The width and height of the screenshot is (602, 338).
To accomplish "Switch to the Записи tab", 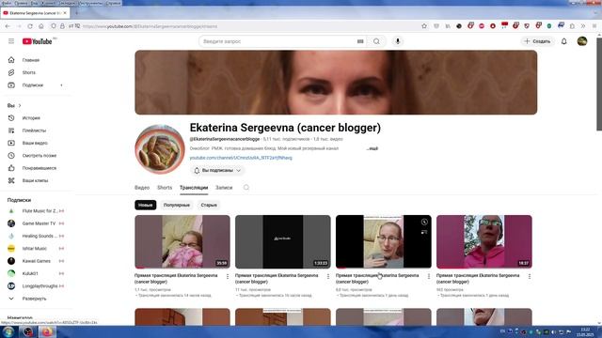I will [224, 188].
